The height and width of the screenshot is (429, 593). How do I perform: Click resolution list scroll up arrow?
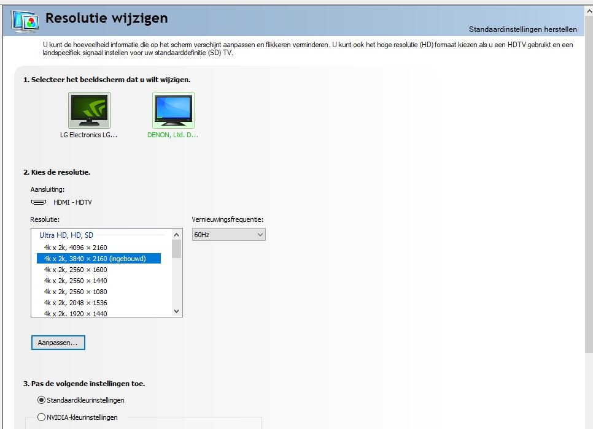tap(176, 235)
